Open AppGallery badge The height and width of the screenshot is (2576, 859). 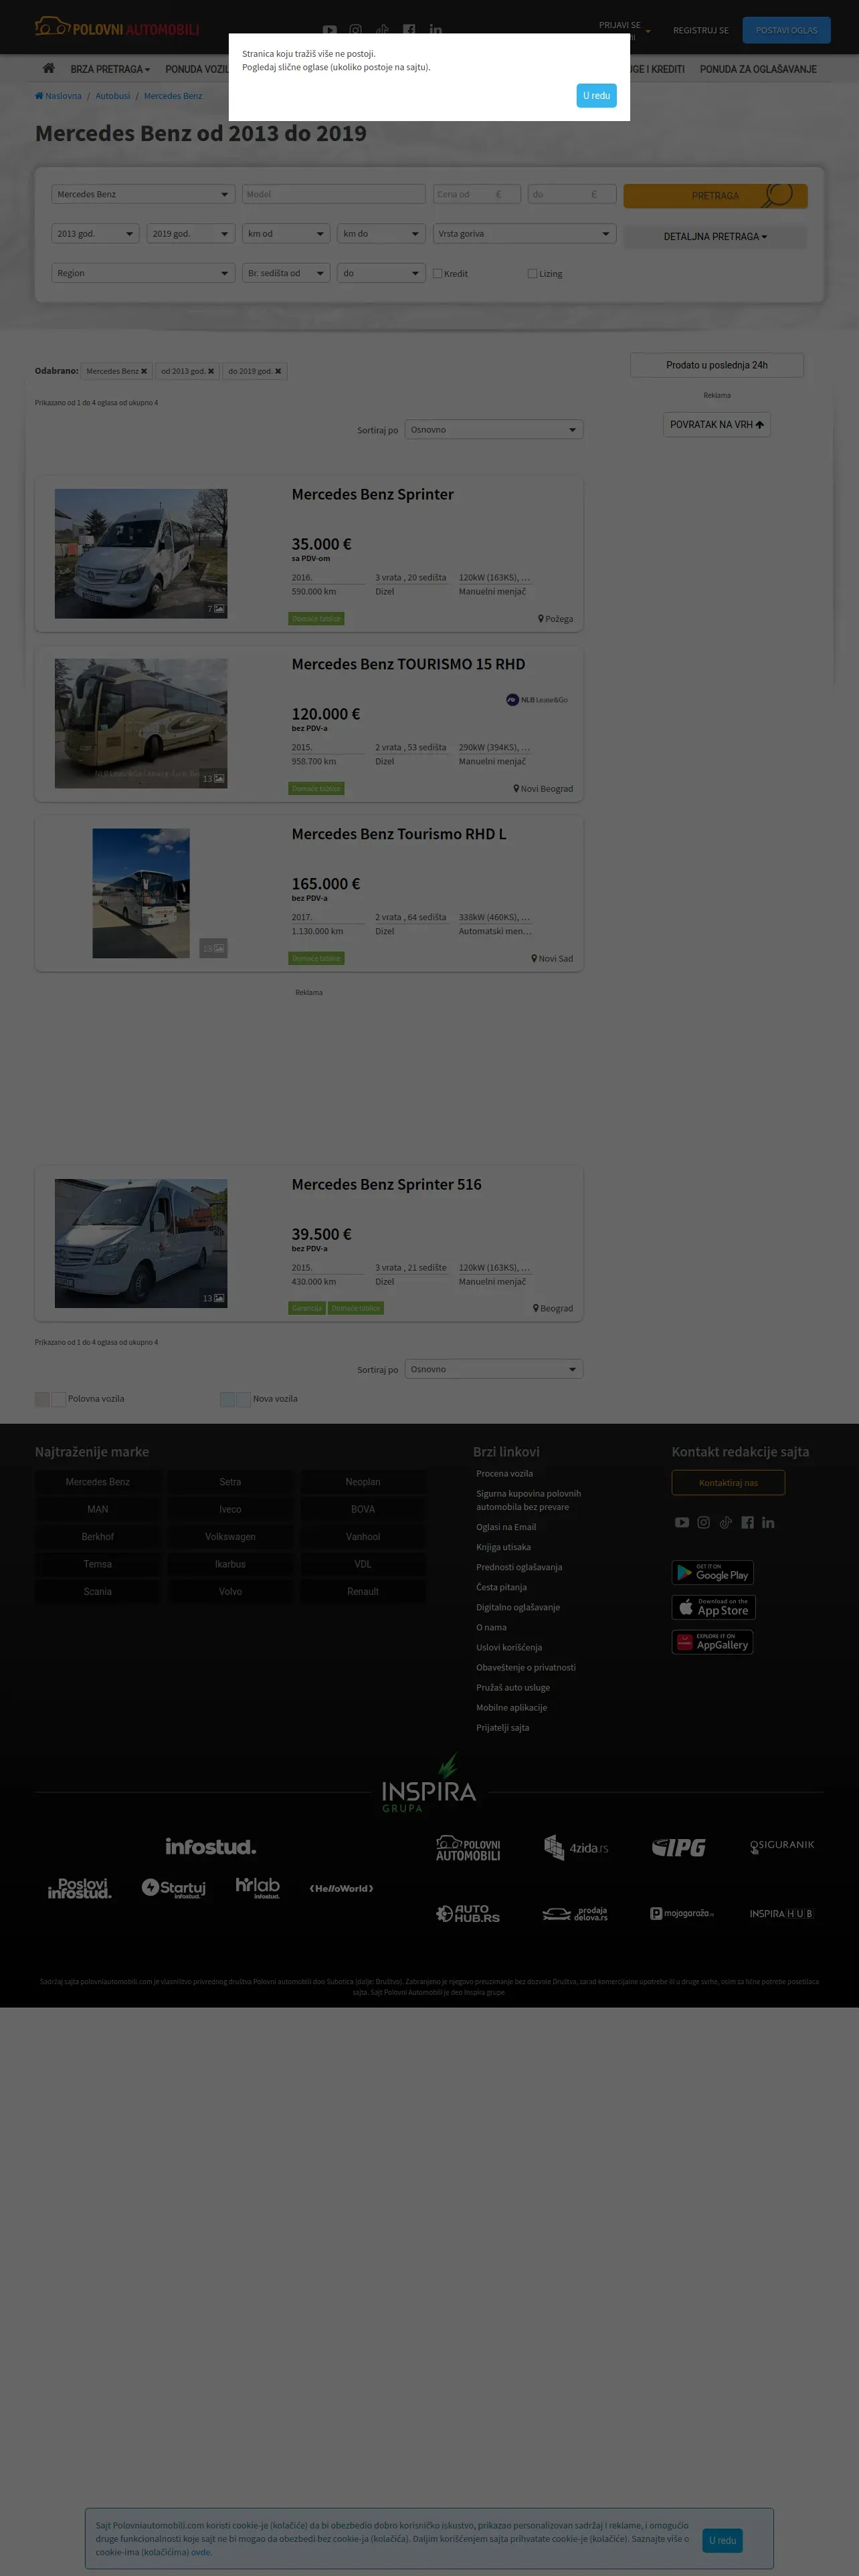point(713,1642)
